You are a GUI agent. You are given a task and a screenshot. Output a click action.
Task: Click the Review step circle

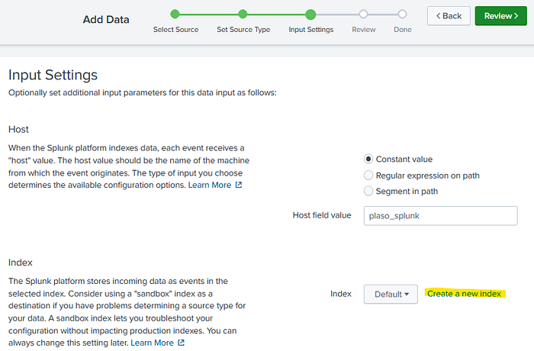click(x=363, y=14)
